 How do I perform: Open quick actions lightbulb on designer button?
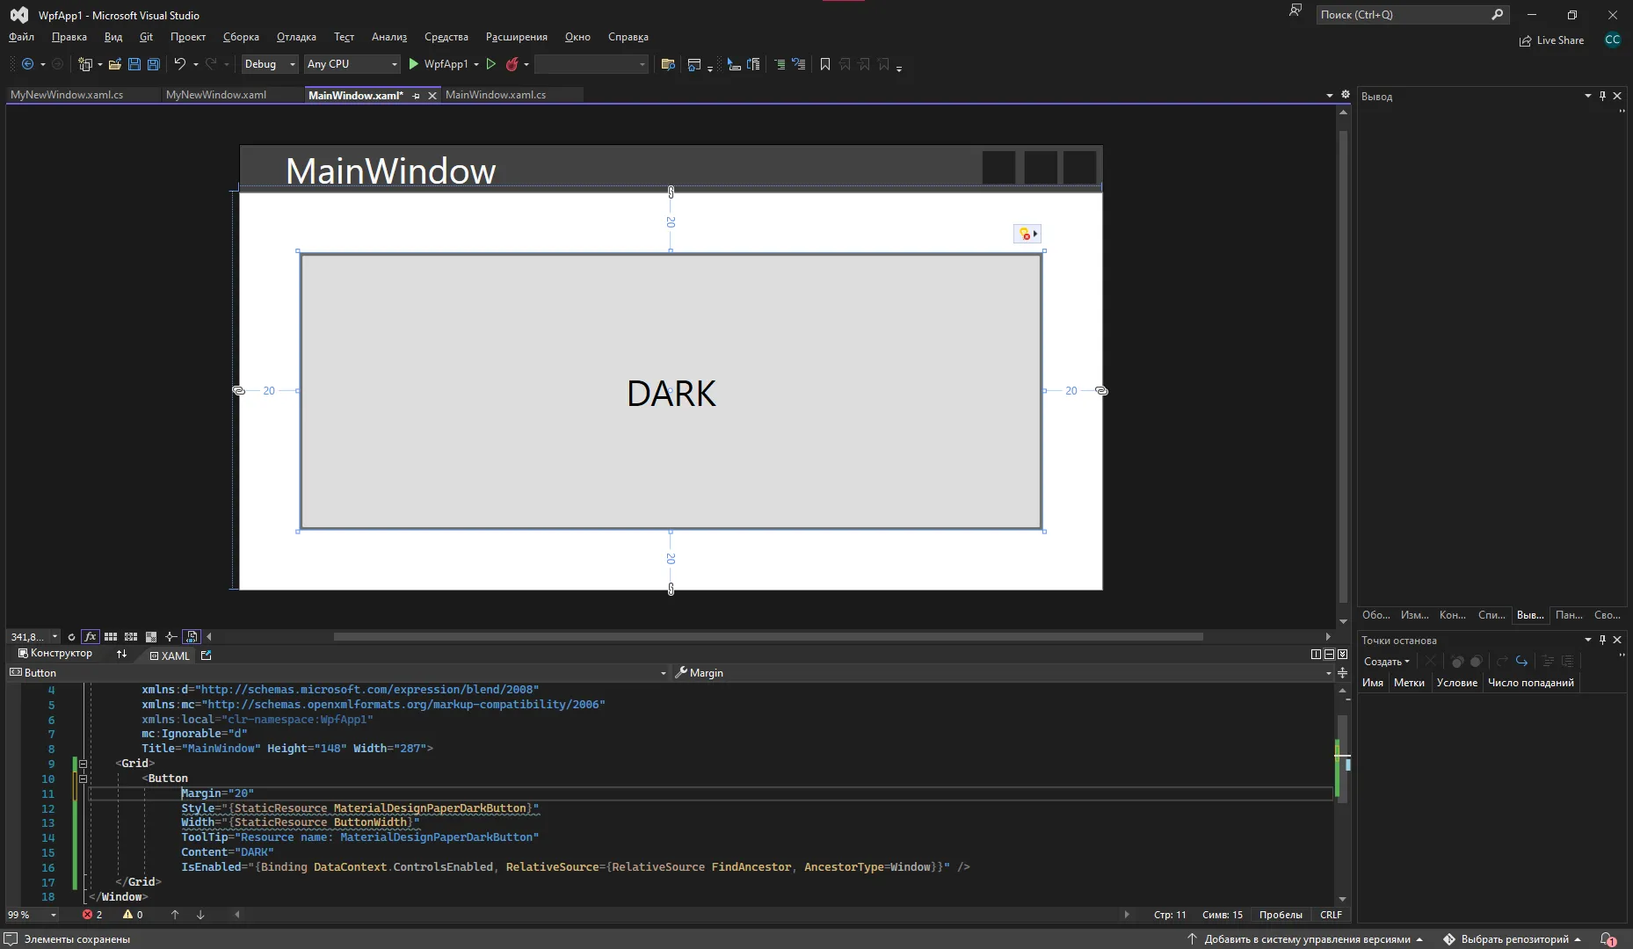[x=1027, y=234]
